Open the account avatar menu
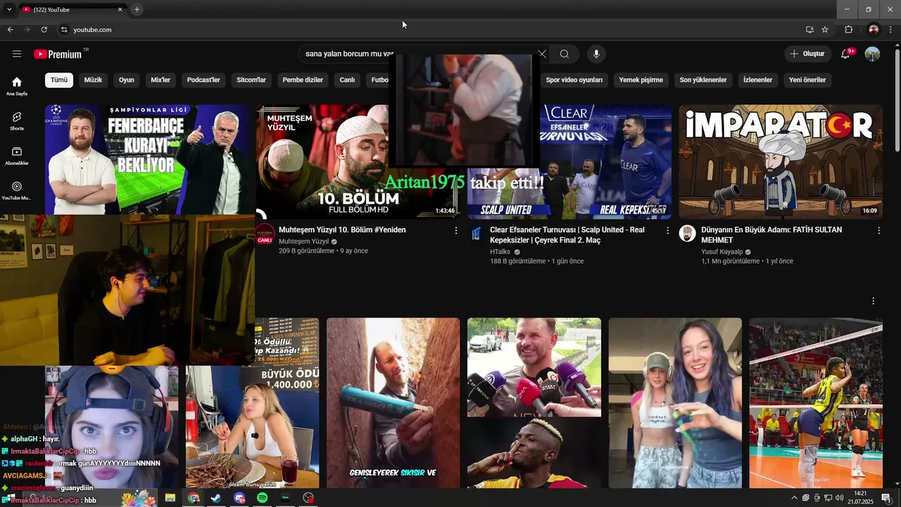Screen dimensions: 901x507 (x=872, y=54)
